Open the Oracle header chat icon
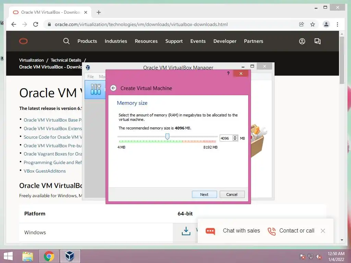 click(317, 41)
